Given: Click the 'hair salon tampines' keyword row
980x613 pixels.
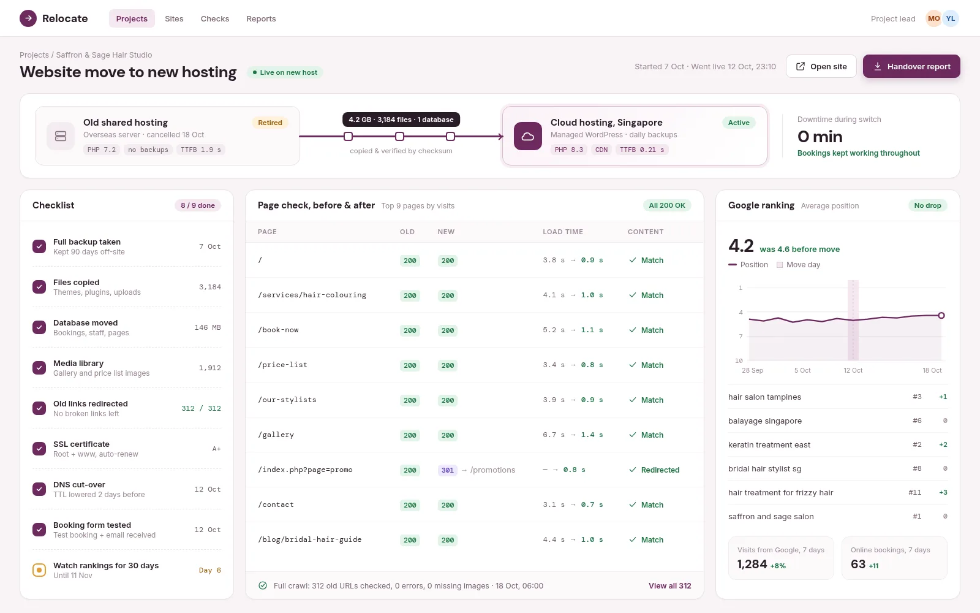Looking at the screenshot, I should [838, 397].
